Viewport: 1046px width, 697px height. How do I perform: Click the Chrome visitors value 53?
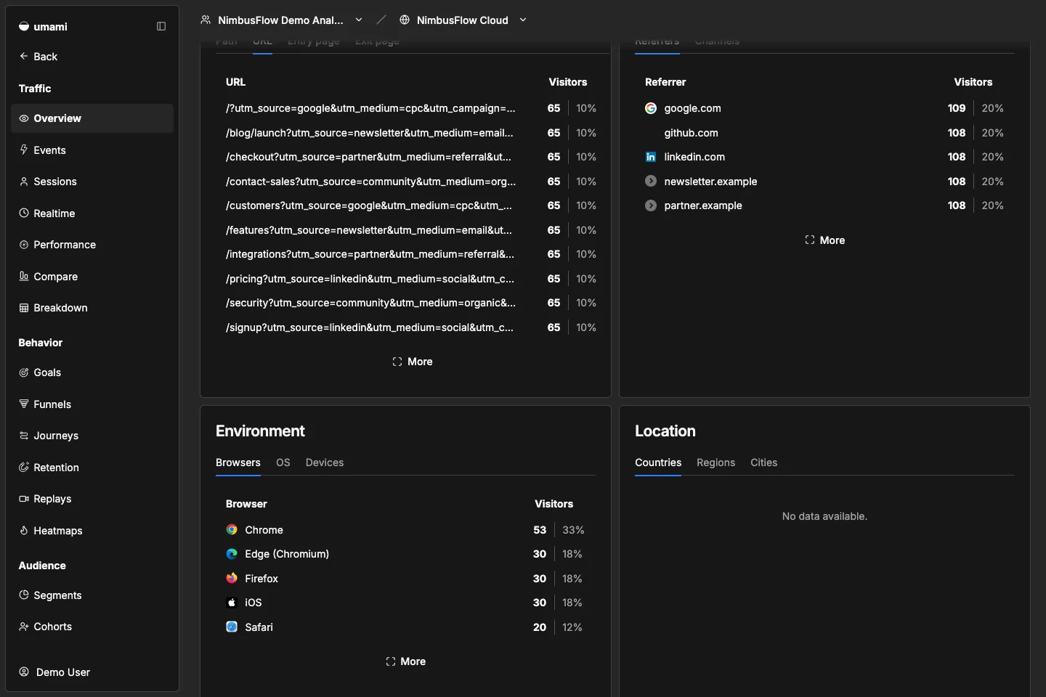pyautogui.click(x=540, y=530)
